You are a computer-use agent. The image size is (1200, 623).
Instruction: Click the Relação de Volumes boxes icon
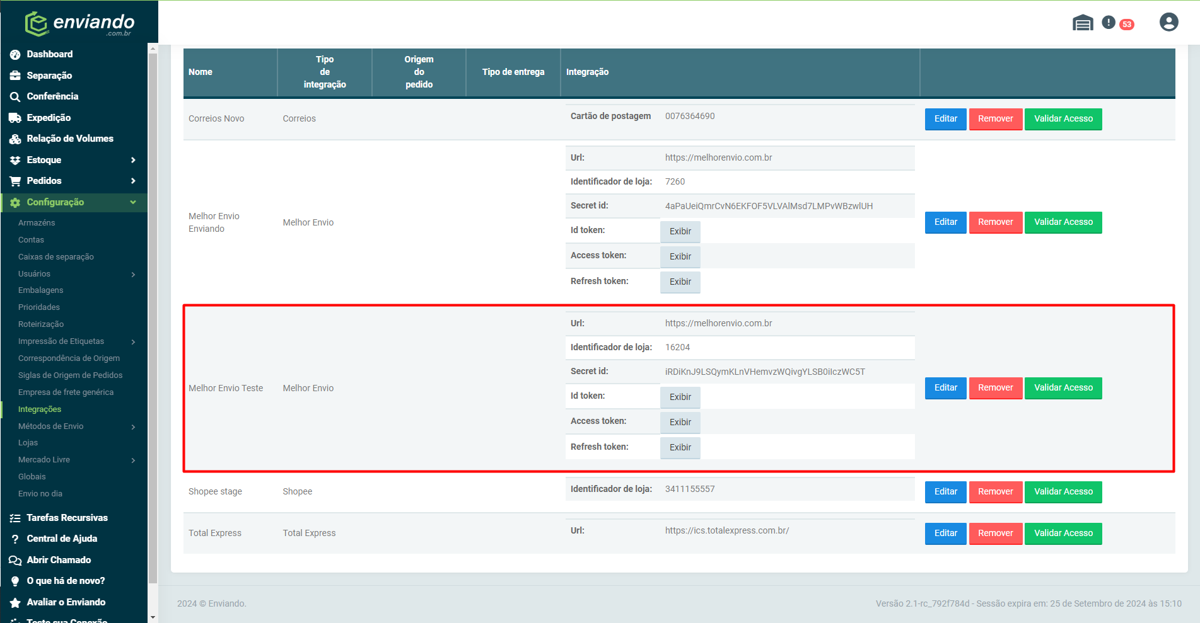(15, 139)
